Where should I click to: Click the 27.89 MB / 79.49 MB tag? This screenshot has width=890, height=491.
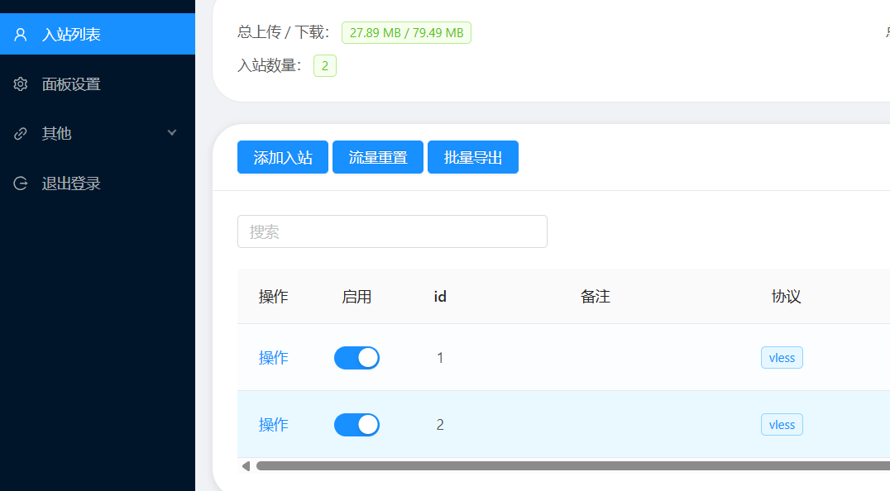(406, 33)
